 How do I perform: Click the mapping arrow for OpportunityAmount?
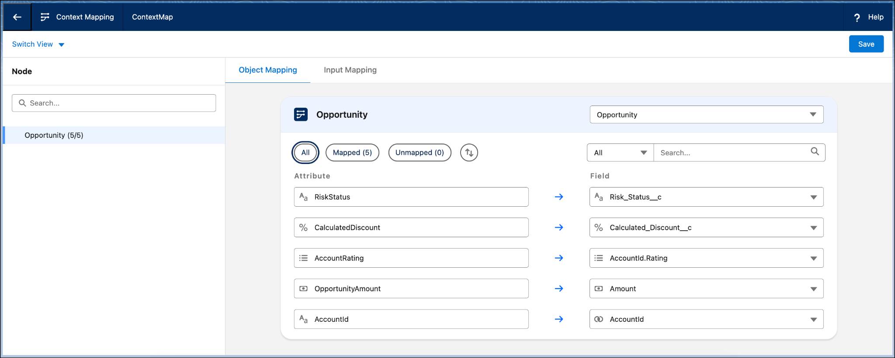point(559,288)
